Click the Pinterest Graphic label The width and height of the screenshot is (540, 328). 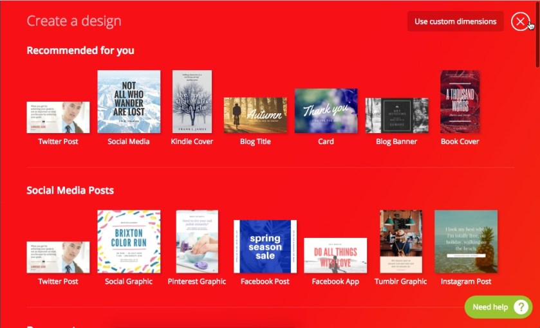tap(197, 282)
